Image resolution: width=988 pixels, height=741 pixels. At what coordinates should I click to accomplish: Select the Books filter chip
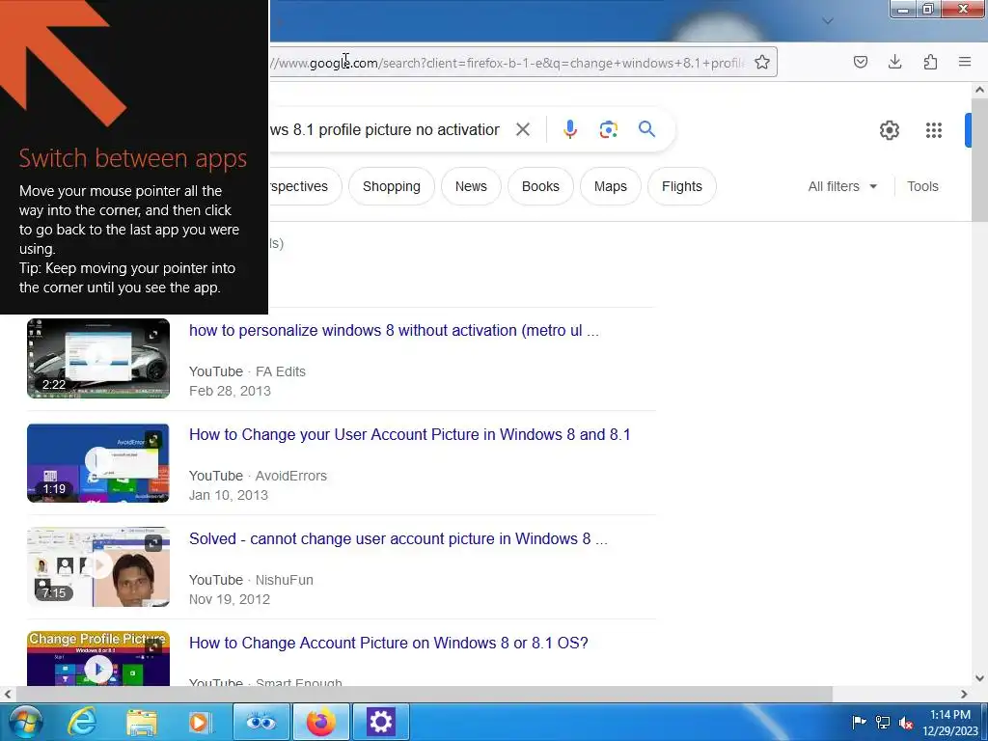click(x=540, y=186)
